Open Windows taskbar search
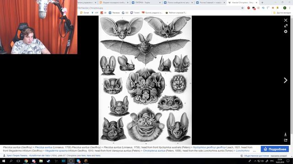Image resolution: width=293 pixels, height=164 pixels. point(11,161)
